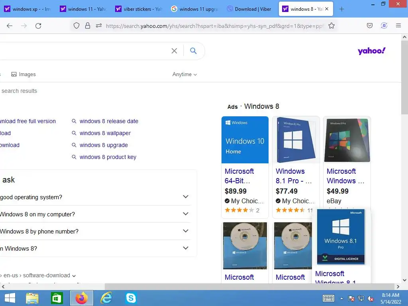Screen dimensions: 408x306
Task: Open the network tray icon
Action: [361, 298]
